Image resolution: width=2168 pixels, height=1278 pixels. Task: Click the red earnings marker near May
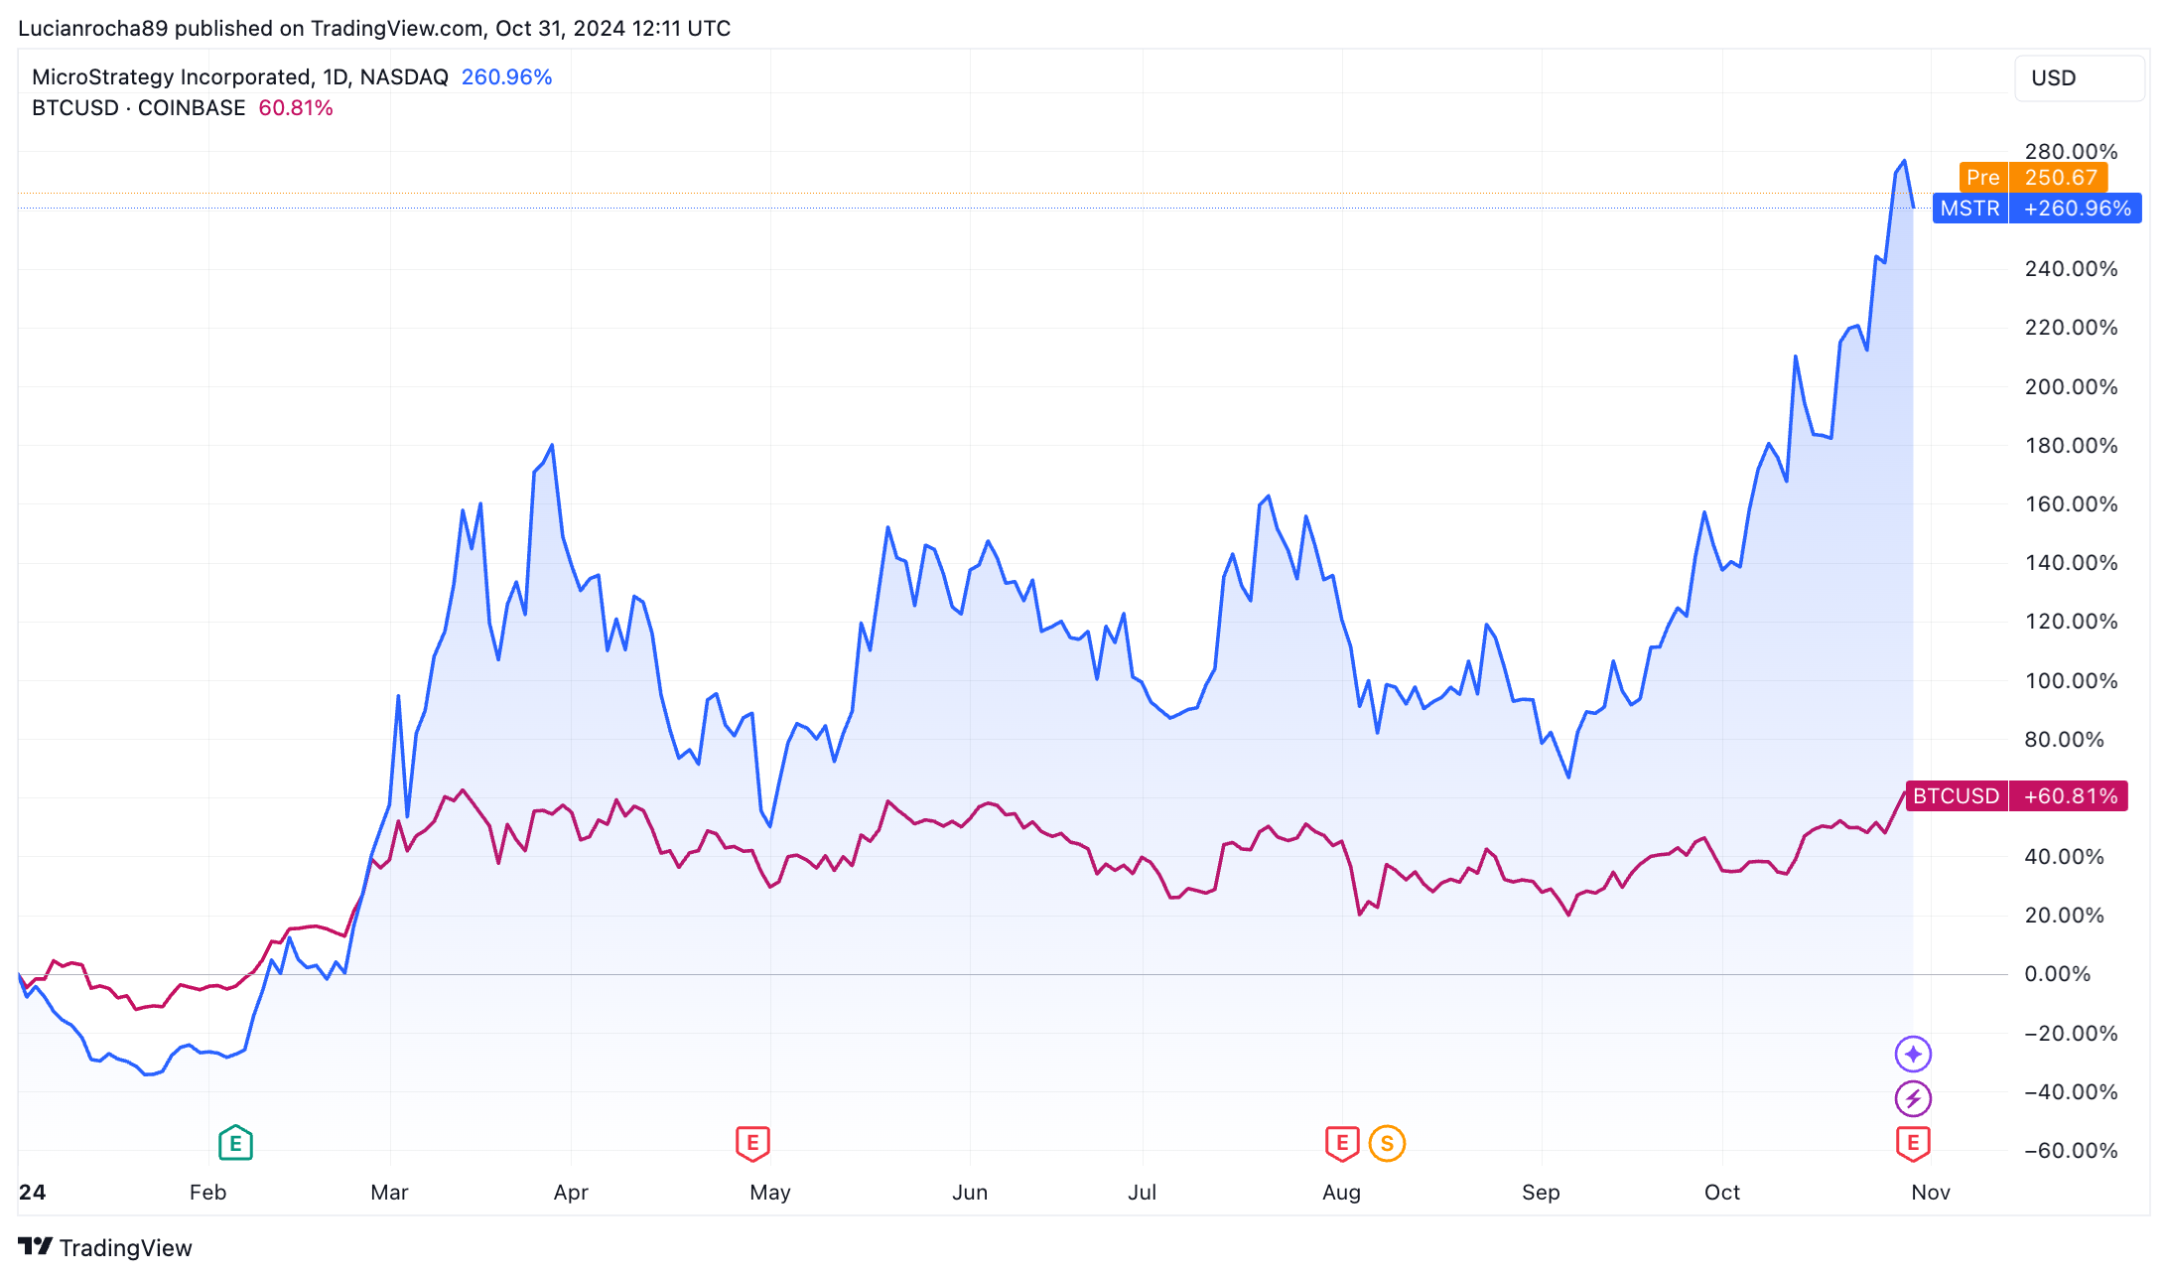tap(752, 1143)
